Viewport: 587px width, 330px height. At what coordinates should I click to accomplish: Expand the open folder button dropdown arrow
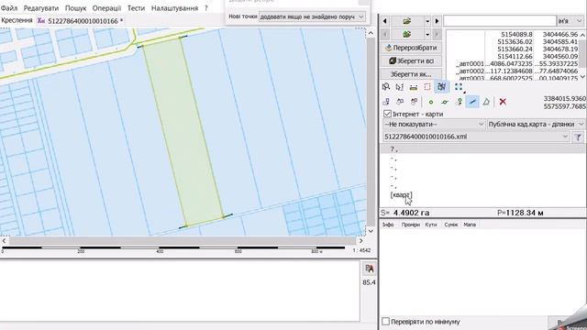coord(427,21)
